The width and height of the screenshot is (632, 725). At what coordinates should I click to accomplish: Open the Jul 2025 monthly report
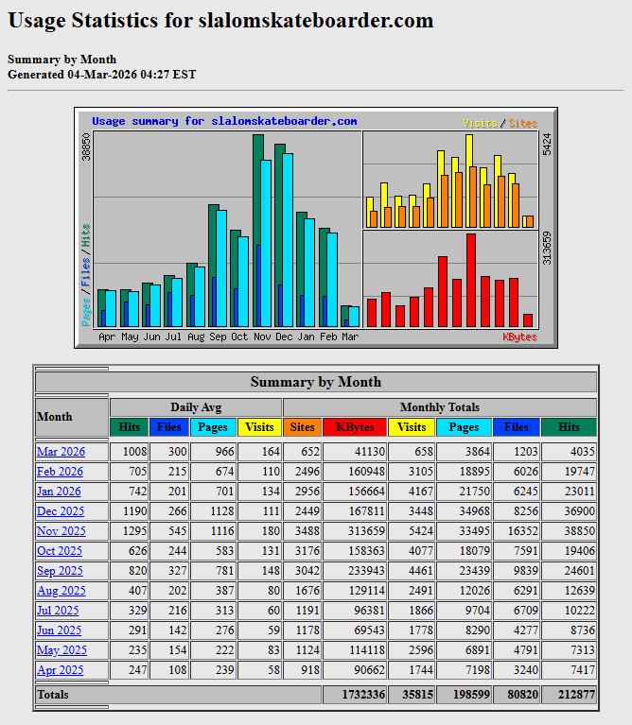59,611
